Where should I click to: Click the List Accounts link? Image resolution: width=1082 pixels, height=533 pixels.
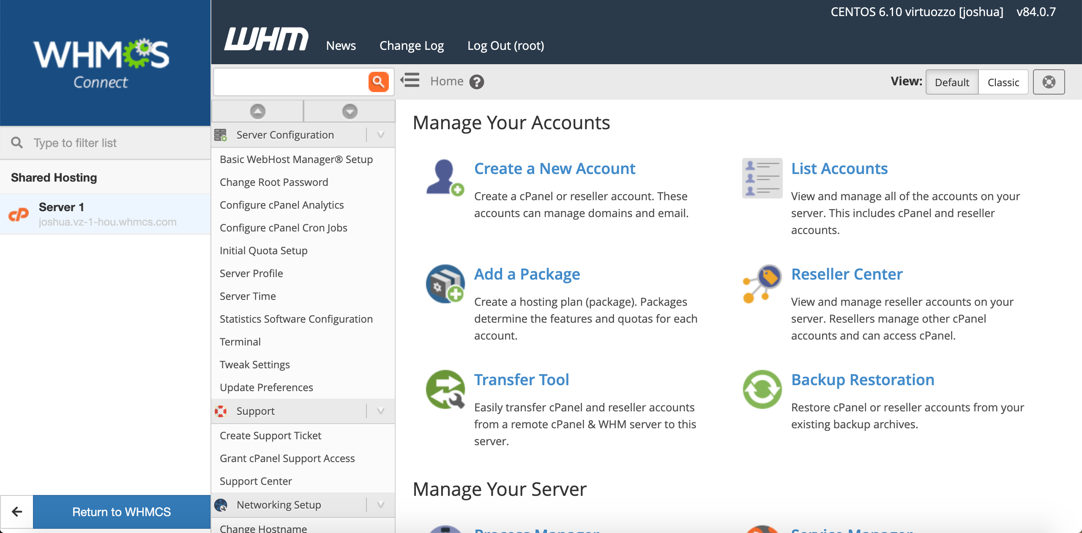pyautogui.click(x=839, y=169)
